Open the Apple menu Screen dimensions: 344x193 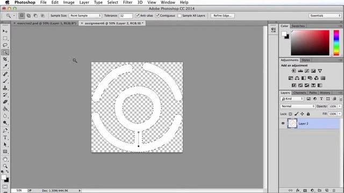click(x=7, y=2)
